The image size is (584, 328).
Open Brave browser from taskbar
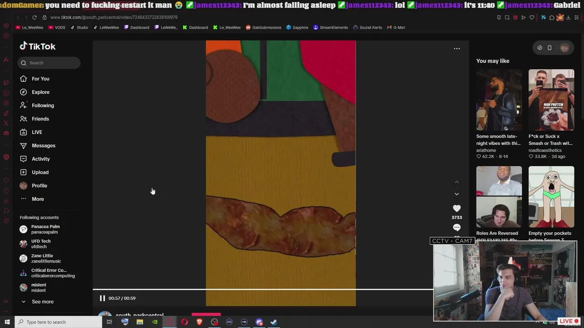pos(199,322)
